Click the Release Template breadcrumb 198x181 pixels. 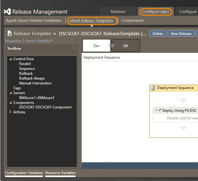(33, 34)
